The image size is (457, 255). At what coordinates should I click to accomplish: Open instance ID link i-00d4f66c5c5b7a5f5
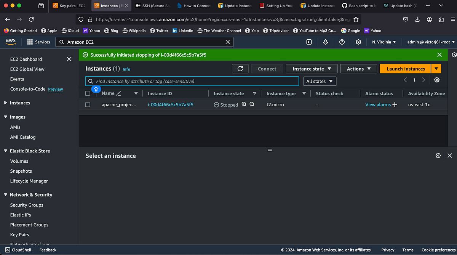(170, 104)
